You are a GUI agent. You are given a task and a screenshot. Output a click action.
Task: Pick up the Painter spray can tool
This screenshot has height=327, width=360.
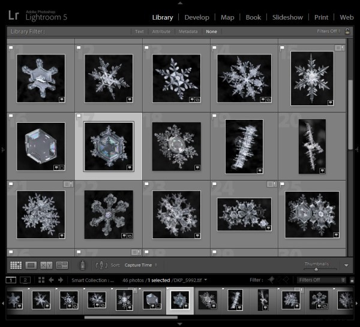click(83, 265)
